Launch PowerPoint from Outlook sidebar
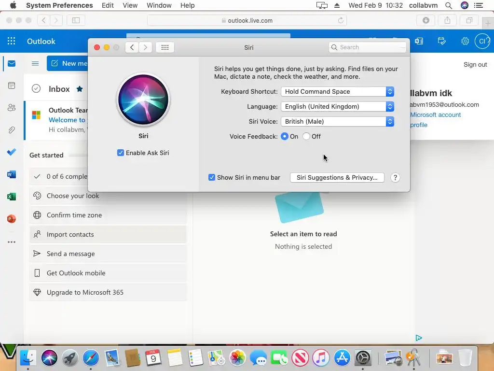The width and height of the screenshot is (494, 371). tap(12, 219)
